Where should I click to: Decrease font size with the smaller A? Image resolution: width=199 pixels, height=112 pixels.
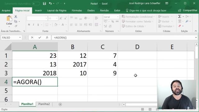click(65, 18)
